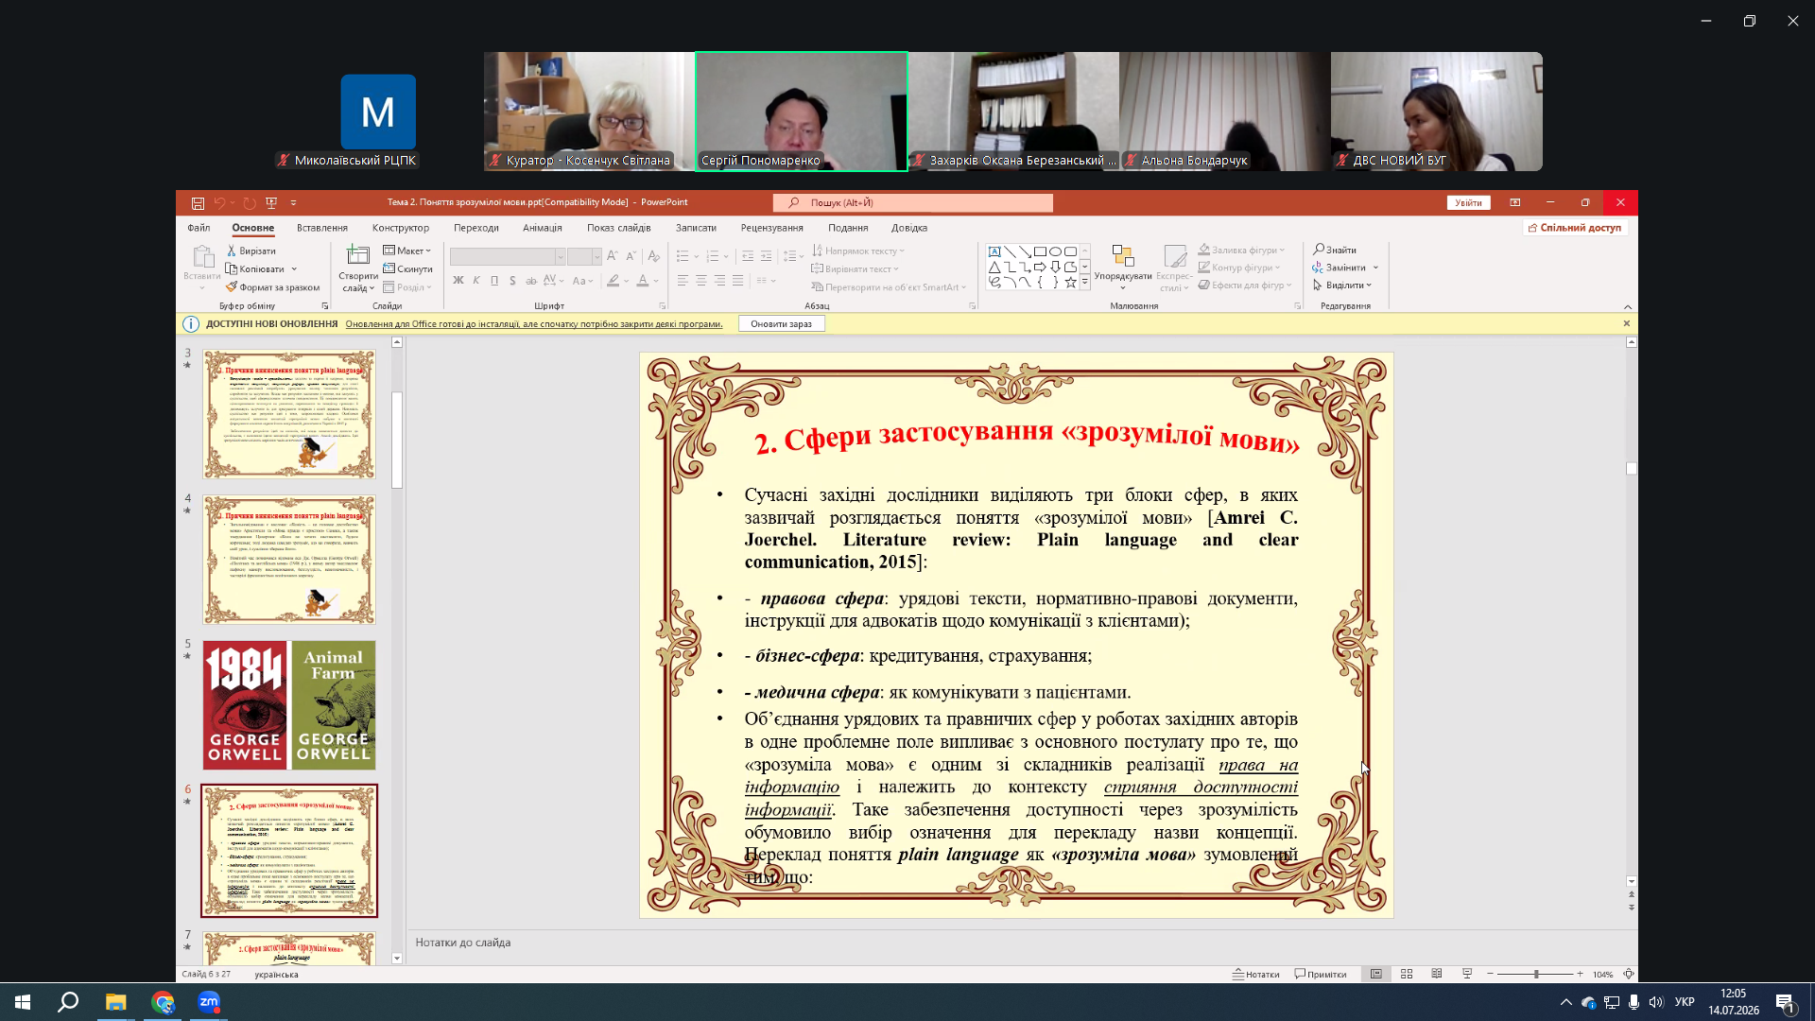This screenshot has width=1815, height=1021.
Task: Choose the oval shape in shapes gallery
Action: point(1055,251)
